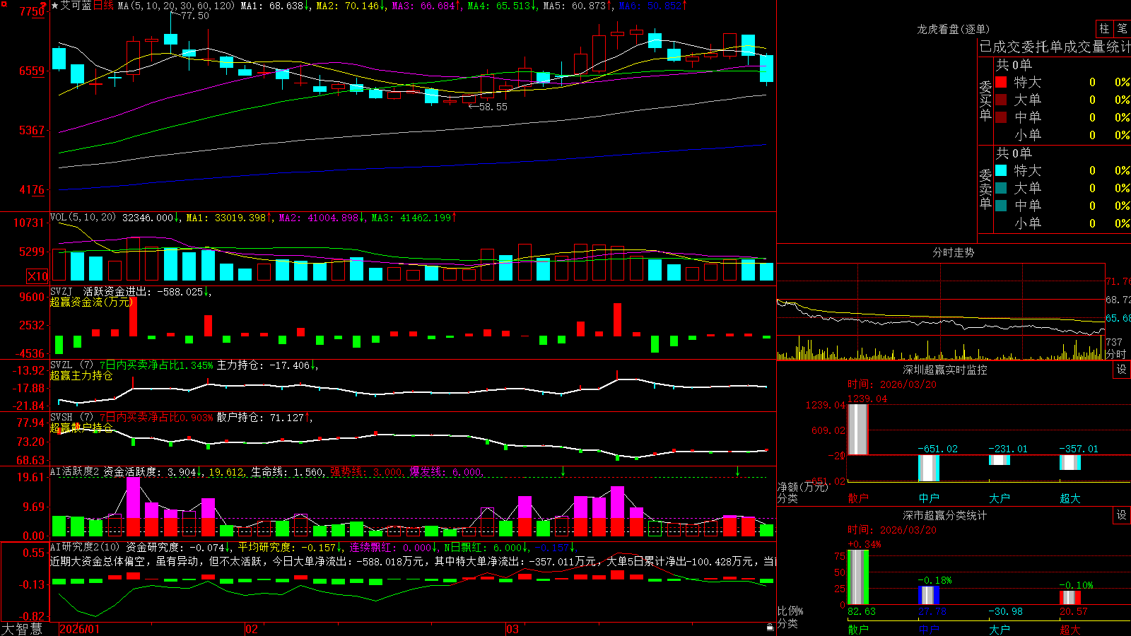Click MA1: 68.638 value

tap(275, 6)
